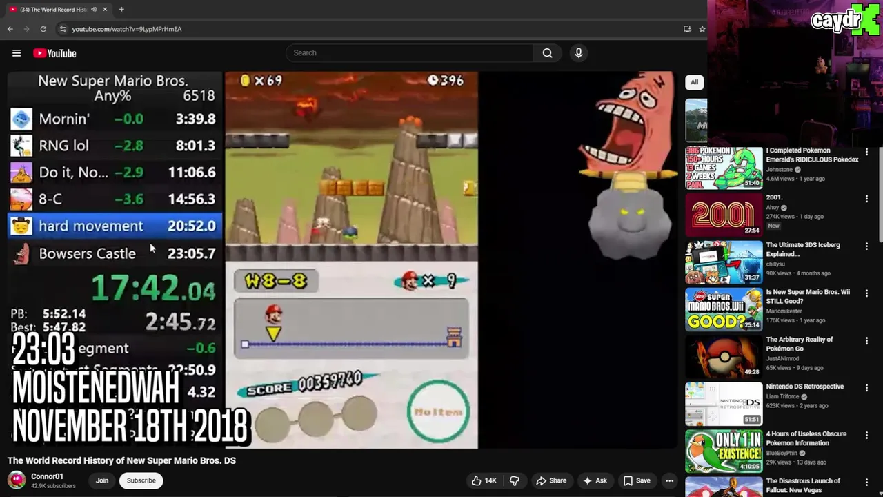Close the World Record History browser tab
This screenshot has height=497, width=883.
(106, 10)
